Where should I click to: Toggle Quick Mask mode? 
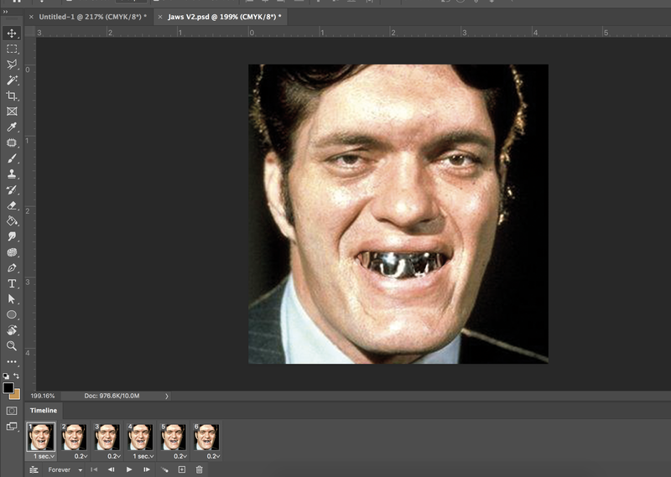(12, 411)
